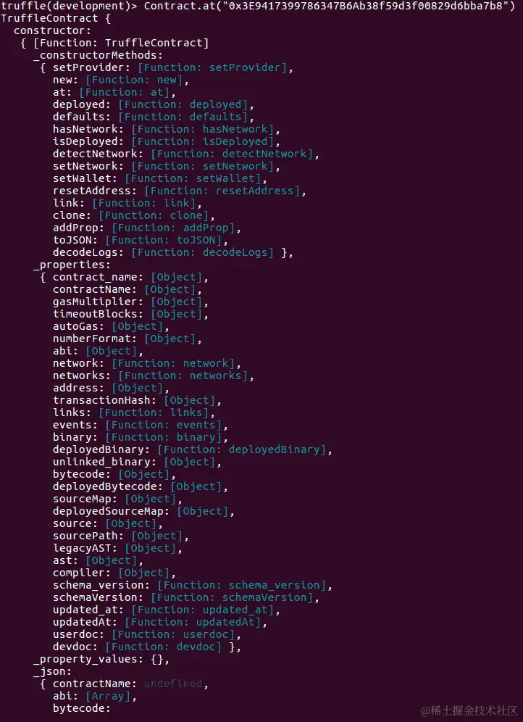Screen dimensions: 523x722
Task: Click the gasMultiplier property line
Action: pos(130,302)
